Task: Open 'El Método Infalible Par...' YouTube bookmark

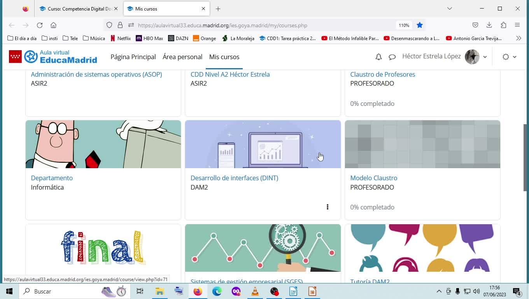Action: 350,38
